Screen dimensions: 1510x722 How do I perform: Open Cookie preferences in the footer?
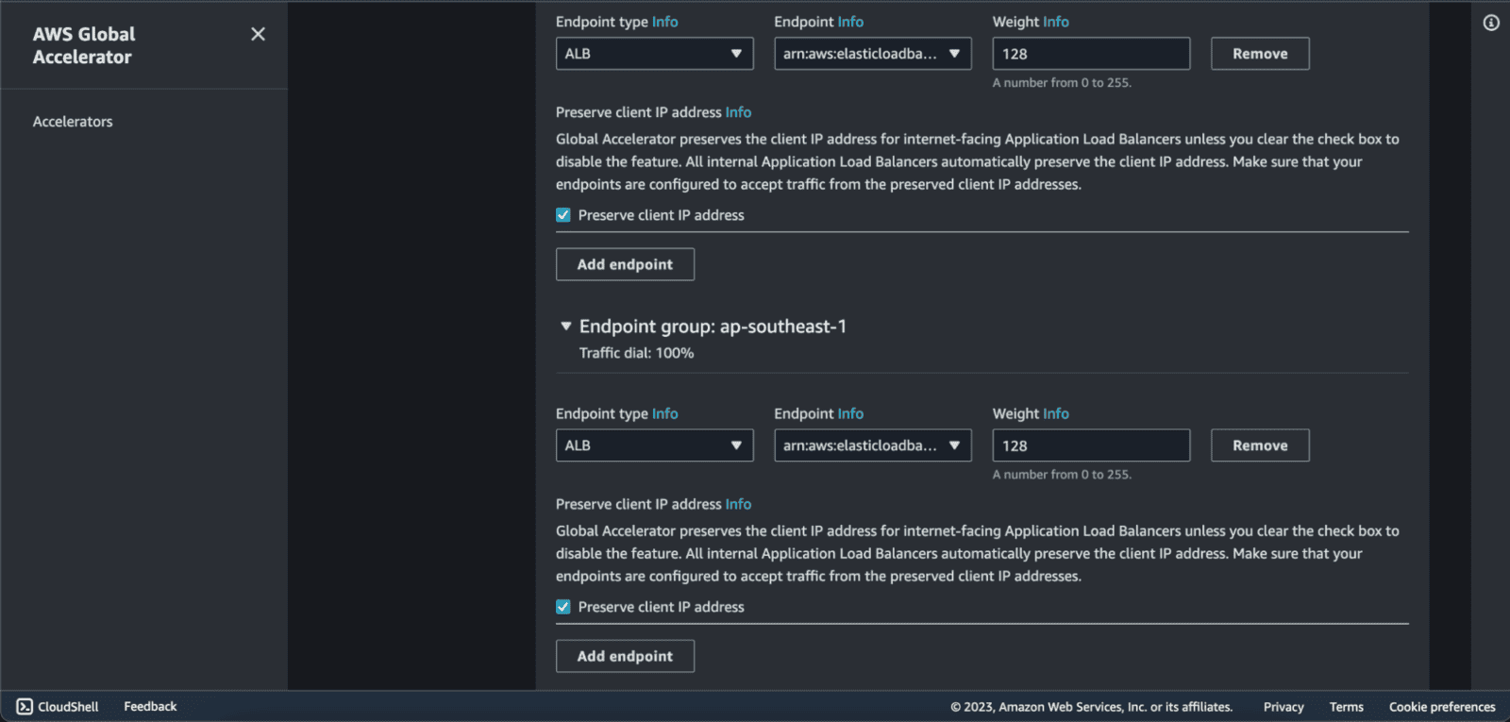point(1441,707)
